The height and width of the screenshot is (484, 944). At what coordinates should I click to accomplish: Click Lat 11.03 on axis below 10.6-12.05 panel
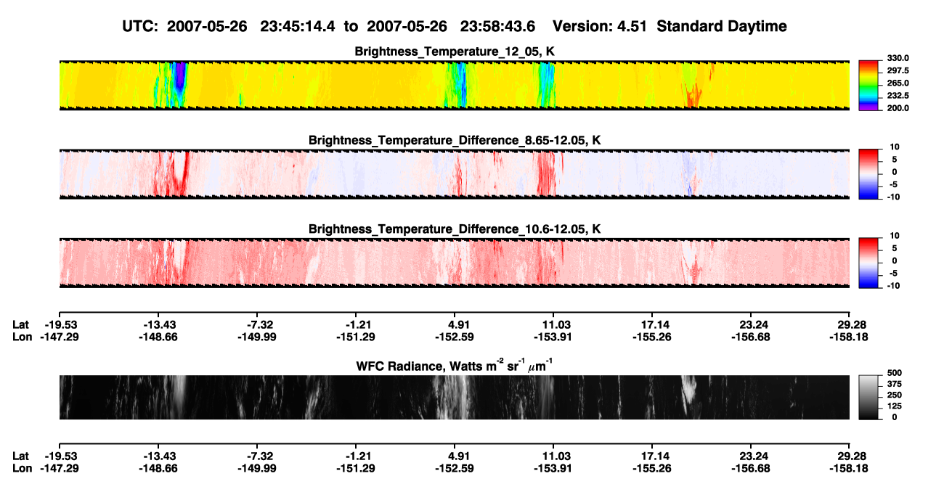point(555,324)
